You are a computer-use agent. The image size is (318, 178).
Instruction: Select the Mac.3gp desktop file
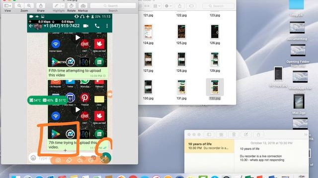(299, 101)
